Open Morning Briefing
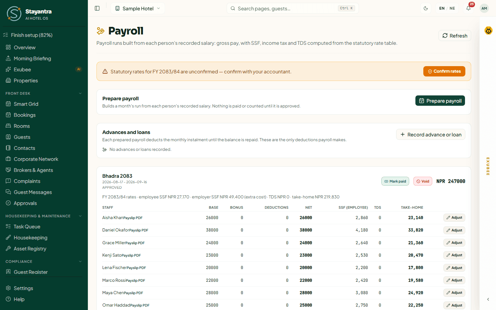496x310 pixels. pos(44,59)
